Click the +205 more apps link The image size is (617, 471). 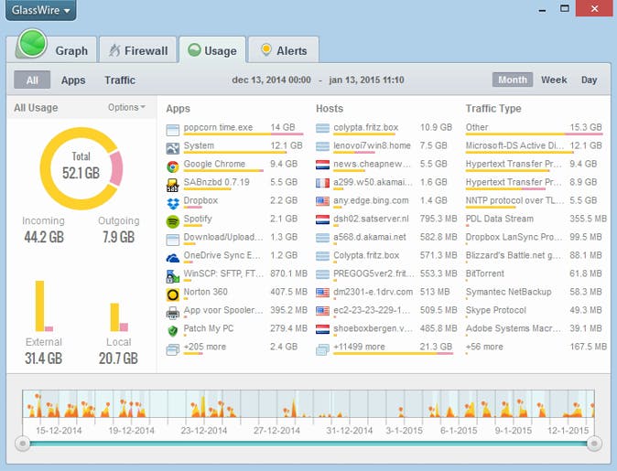(205, 347)
